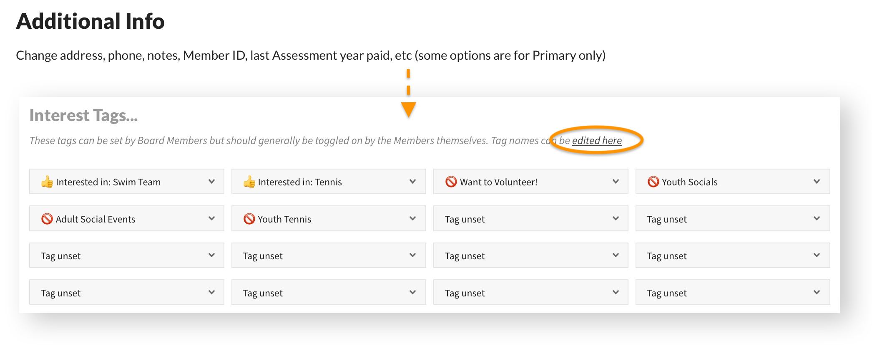Viewport: 872px width, 349px height.
Task: Click the Youth Socials tag label
Action: pyautogui.click(x=689, y=182)
